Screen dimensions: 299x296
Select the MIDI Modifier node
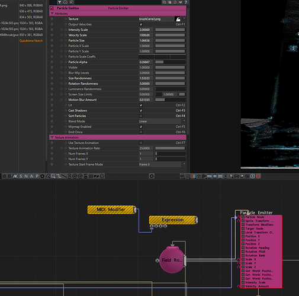pyautogui.click(x=111, y=210)
